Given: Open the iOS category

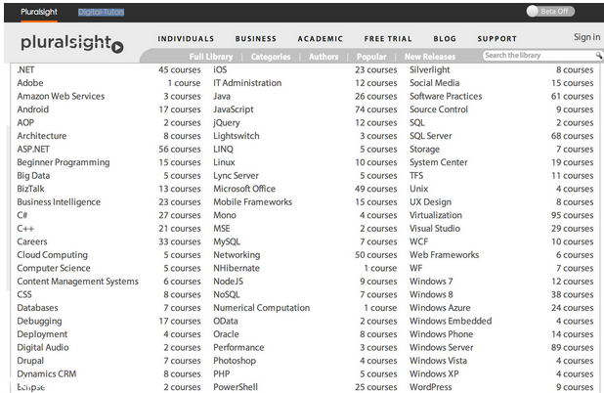Looking at the screenshot, I should tap(220, 69).
